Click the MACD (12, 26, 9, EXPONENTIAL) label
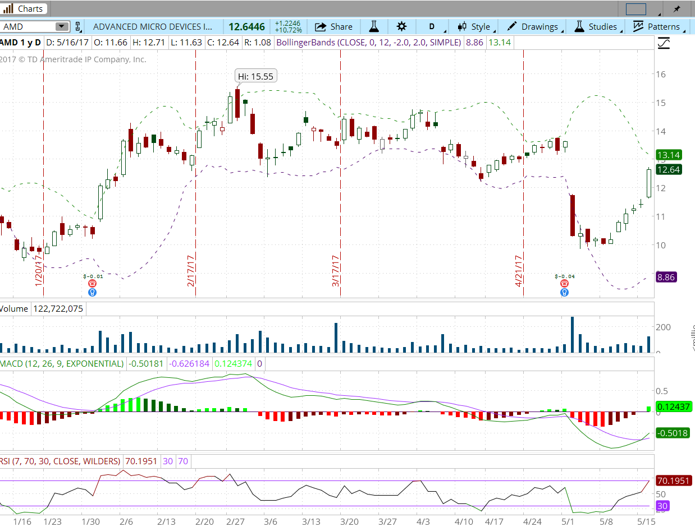Viewport: 695px width, 527px height. pos(62,363)
